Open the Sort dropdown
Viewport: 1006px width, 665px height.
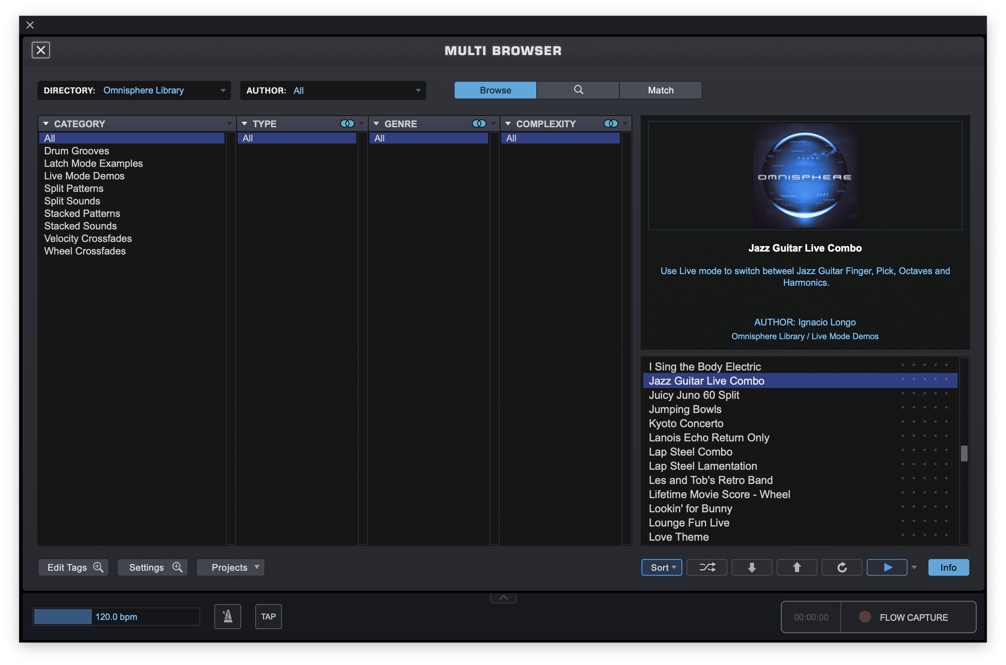(x=661, y=567)
